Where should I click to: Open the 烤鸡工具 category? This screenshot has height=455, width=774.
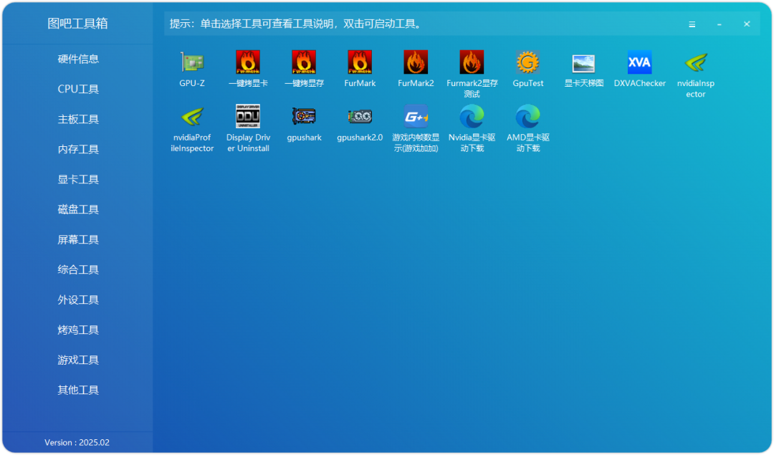[78, 330]
